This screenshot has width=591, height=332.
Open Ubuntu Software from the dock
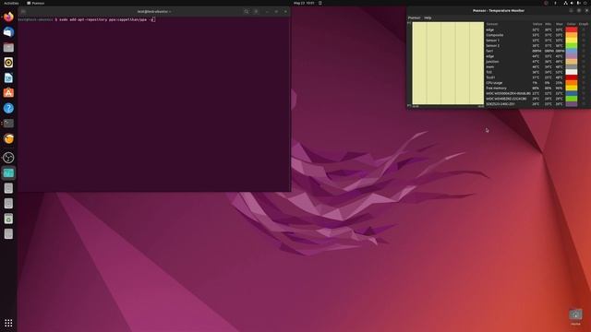coord(8,93)
